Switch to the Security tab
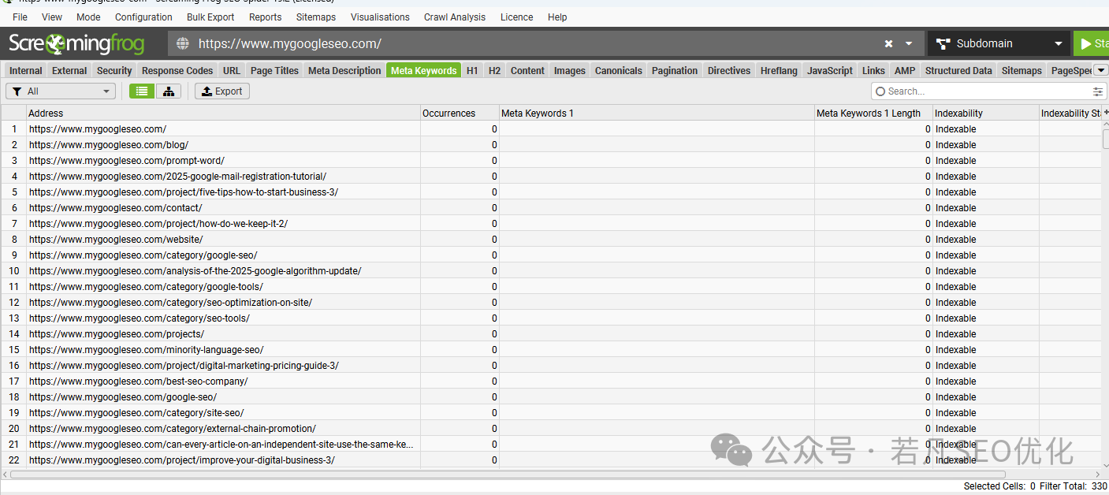The image size is (1109, 495). click(114, 70)
